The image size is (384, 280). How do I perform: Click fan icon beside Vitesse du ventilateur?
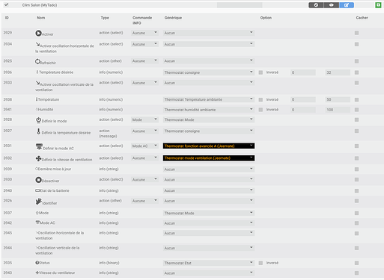37,273
